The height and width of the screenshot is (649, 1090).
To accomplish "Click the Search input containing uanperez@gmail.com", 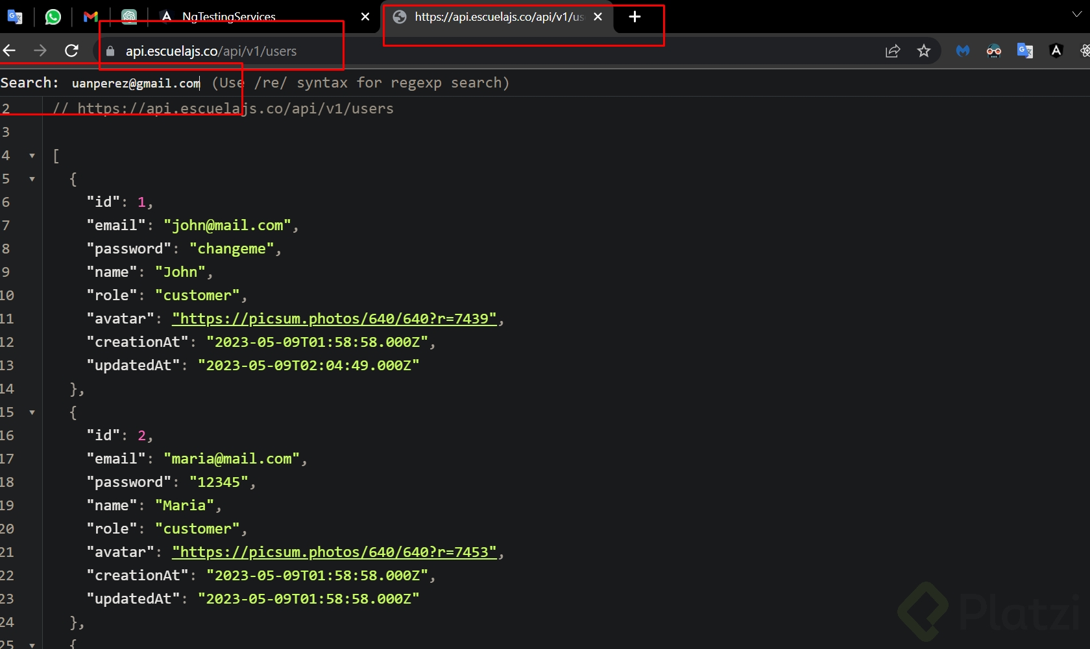I will 136,83.
